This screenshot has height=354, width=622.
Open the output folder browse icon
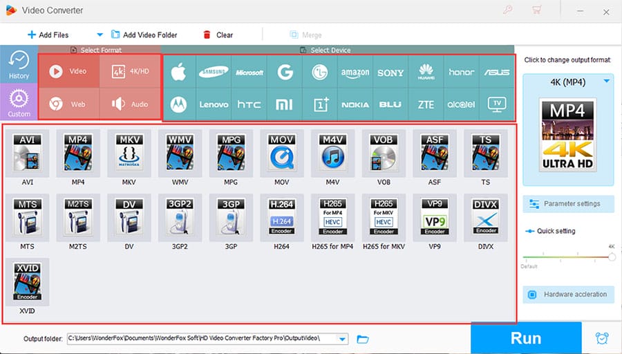(x=363, y=339)
